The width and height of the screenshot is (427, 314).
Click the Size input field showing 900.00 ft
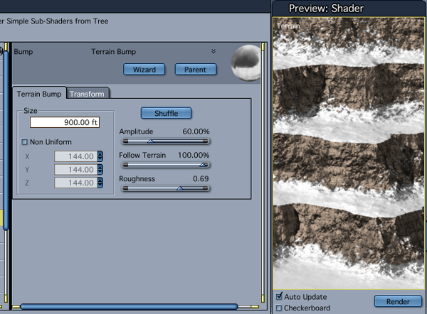click(x=65, y=122)
